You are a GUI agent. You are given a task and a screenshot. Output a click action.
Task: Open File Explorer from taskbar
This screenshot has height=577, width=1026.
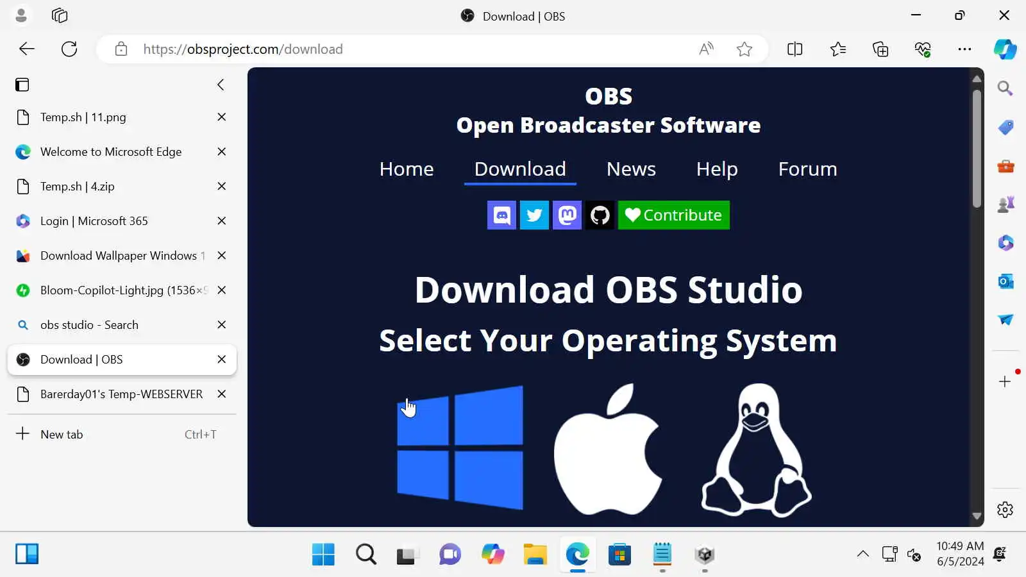tap(535, 555)
